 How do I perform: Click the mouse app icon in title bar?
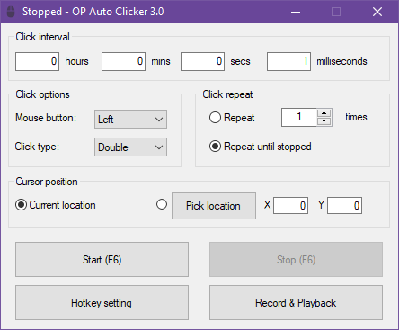point(11,12)
